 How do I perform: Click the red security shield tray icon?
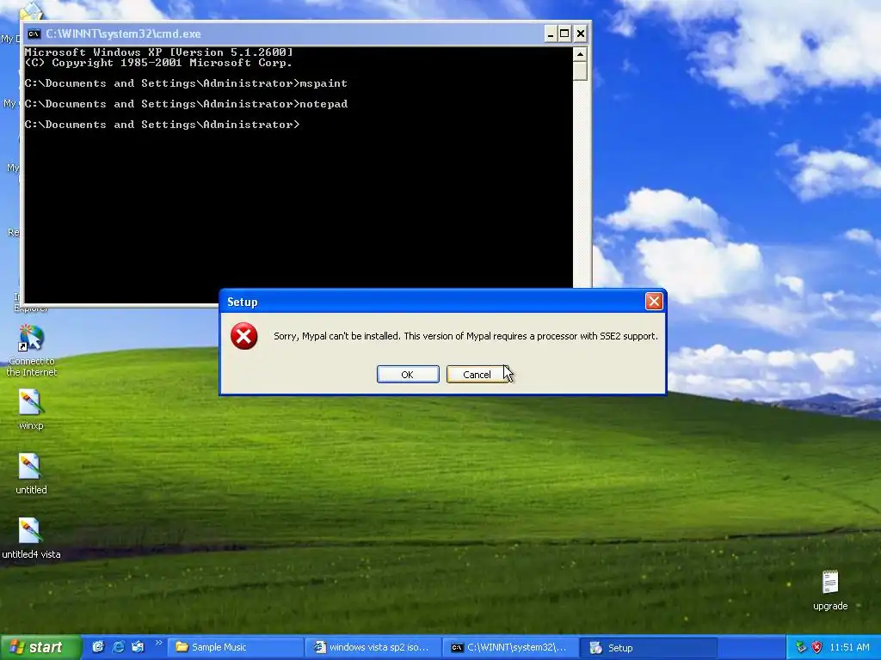(816, 648)
